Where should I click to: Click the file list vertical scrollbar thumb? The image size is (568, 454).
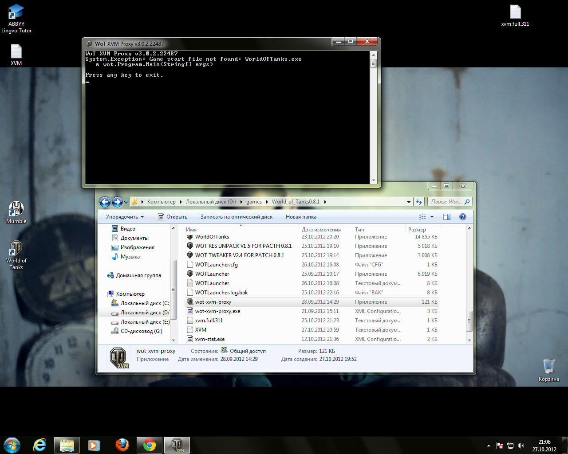pyautogui.click(x=469, y=321)
